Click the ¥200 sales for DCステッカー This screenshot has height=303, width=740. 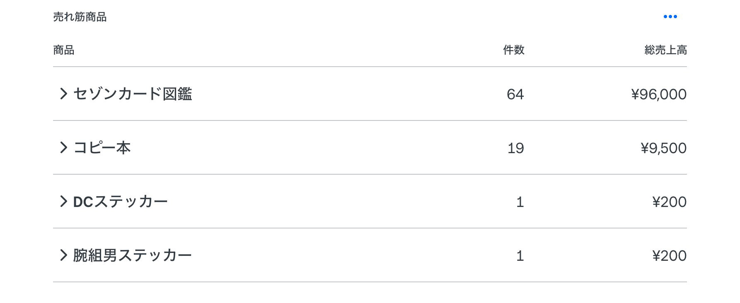pyautogui.click(x=669, y=202)
